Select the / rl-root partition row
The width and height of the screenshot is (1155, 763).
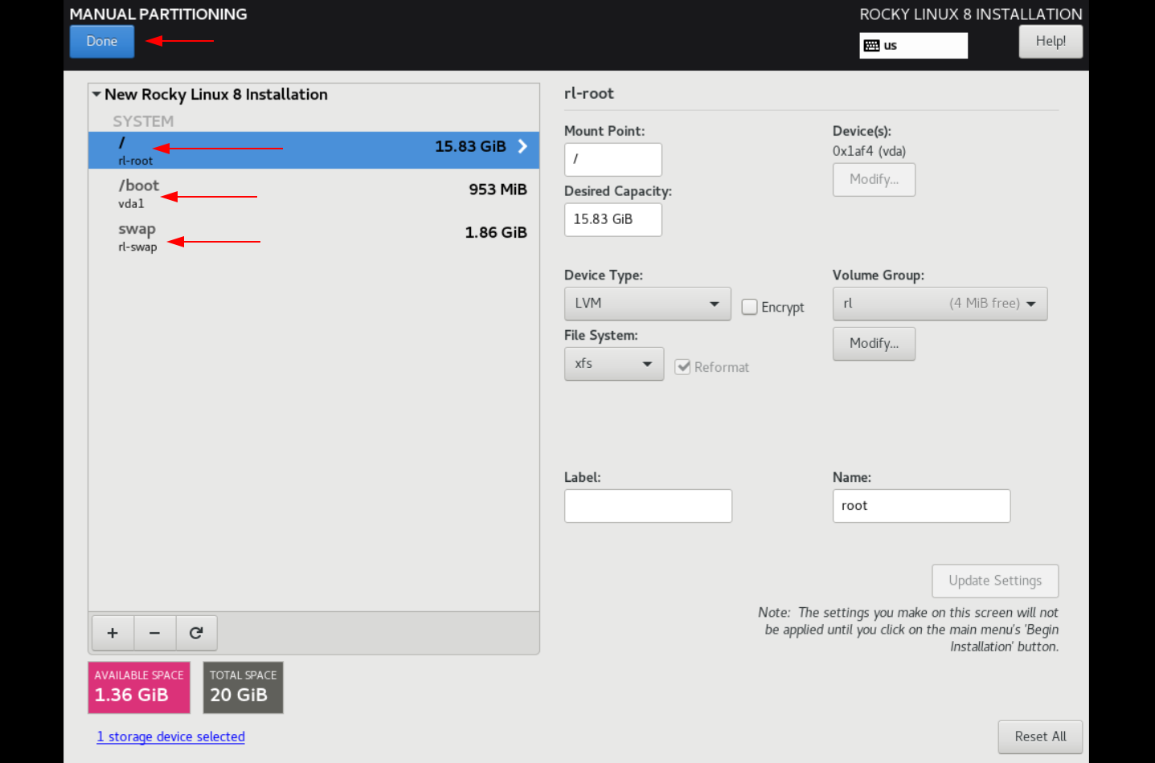[313, 150]
